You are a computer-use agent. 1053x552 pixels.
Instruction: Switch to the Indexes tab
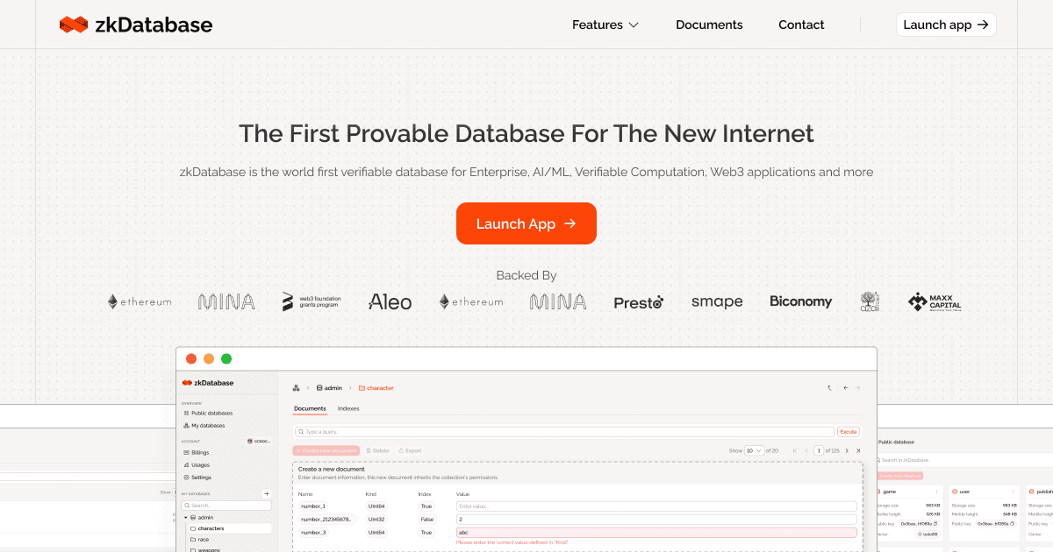347,408
